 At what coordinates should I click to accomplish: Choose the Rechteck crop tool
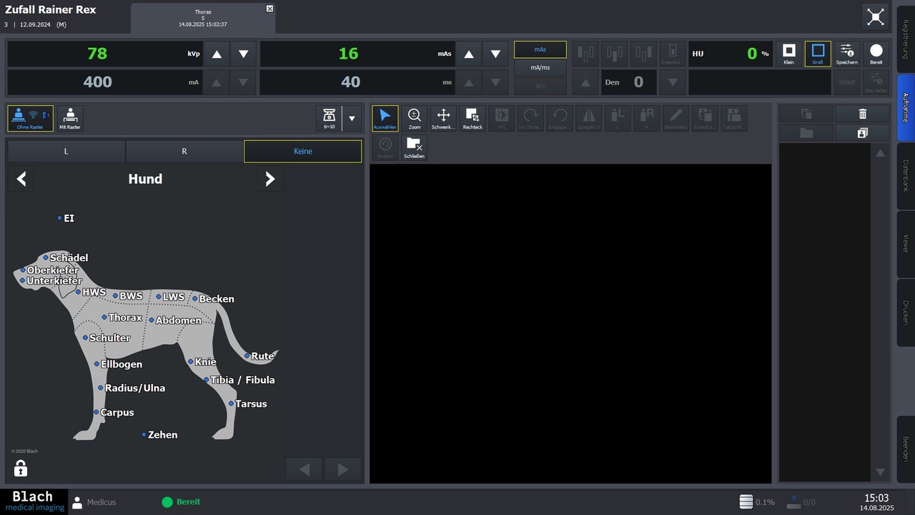[x=473, y=118]
